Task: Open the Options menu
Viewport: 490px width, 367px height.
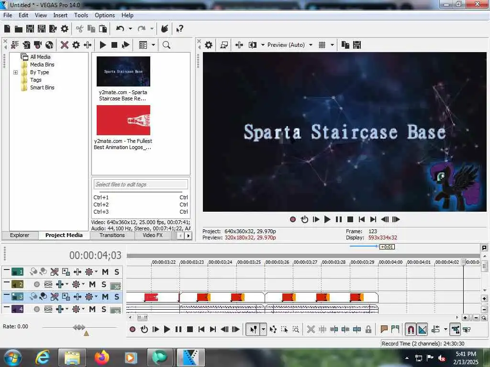Action: (x=105, y=15)
